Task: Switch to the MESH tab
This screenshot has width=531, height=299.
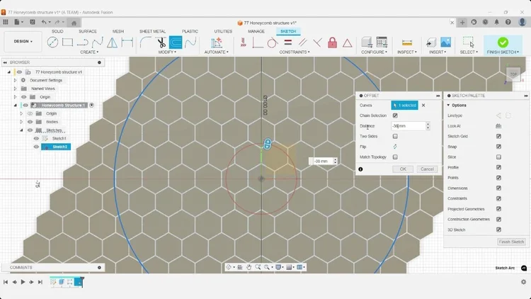Action: coord(118,31)
